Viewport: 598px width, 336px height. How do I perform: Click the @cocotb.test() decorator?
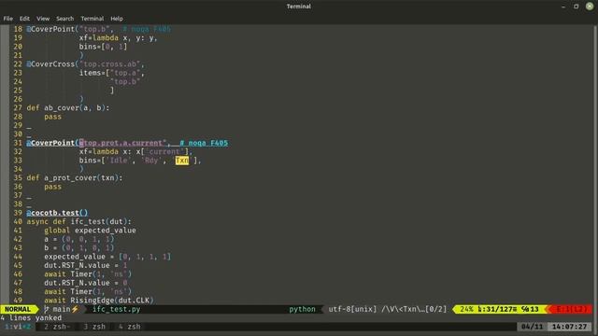[x=57, y=213]
